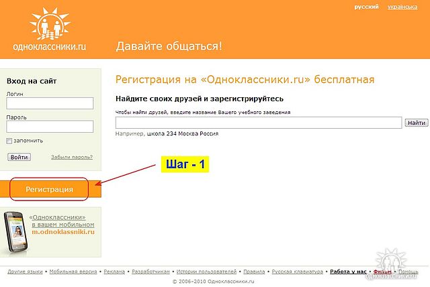430x287 pixels.
Task: Open Истории пользователей footer link
Action: pos(206,272)
